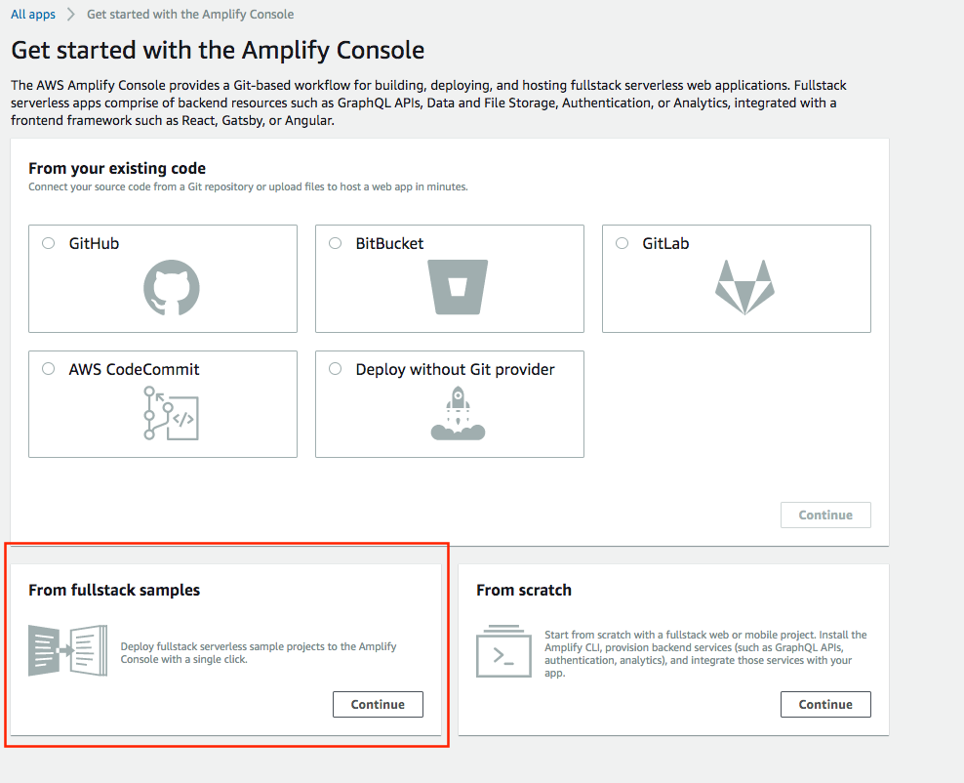Click the GitHub octocat logo icon
This screenshot has height=783, width=964.
[172, 287]
